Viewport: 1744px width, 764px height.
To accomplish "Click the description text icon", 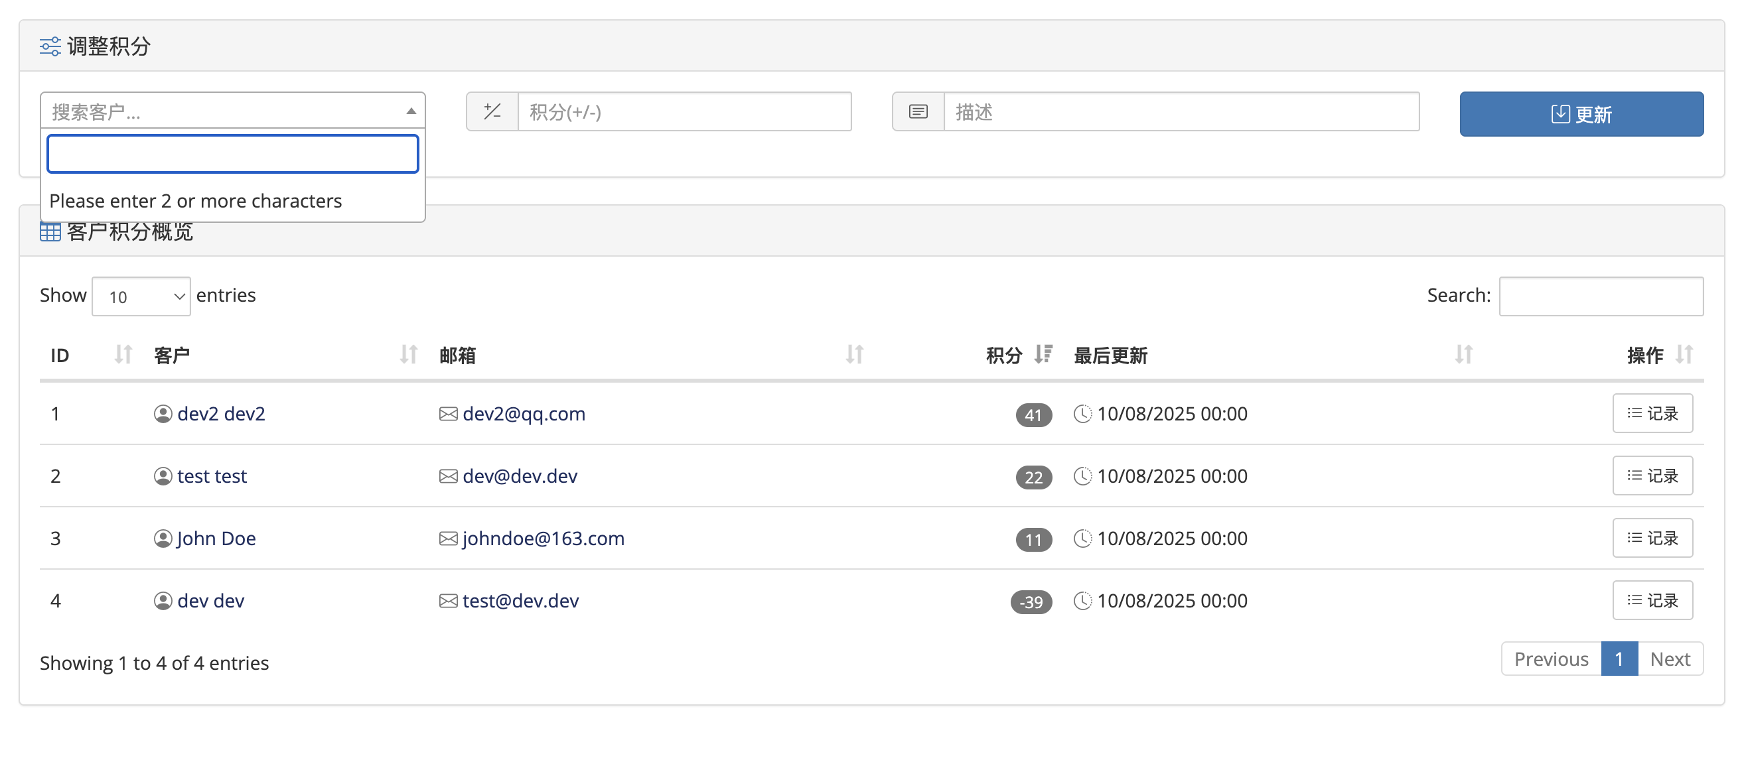I will coord(917,111).
